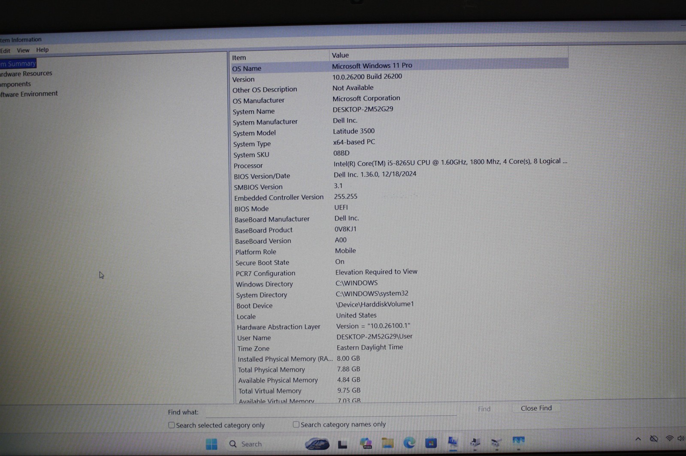The image size is (686, 456).
Task: Click the Task Manager graph taskbar icon
Action: click(x=518, y=441)
